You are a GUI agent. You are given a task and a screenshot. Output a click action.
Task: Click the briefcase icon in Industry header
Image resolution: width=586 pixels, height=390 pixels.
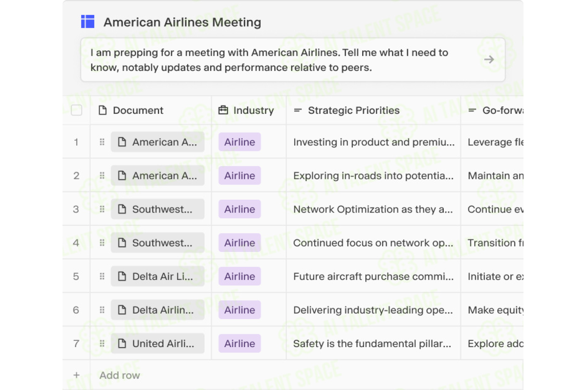[x=223, y=110]
